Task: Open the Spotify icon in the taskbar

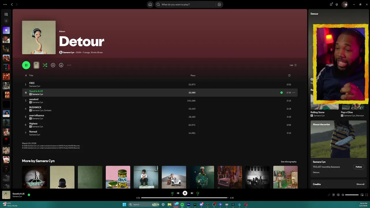Action: (x=182, y=205)
